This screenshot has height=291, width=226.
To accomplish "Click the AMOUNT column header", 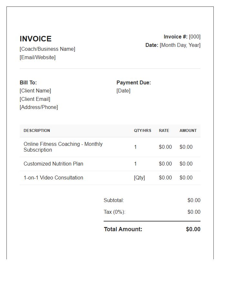I will 188,131.
